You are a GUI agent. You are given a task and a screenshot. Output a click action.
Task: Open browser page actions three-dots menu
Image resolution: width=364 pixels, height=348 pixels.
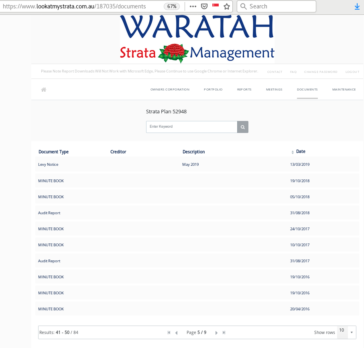tap(193, 6)
